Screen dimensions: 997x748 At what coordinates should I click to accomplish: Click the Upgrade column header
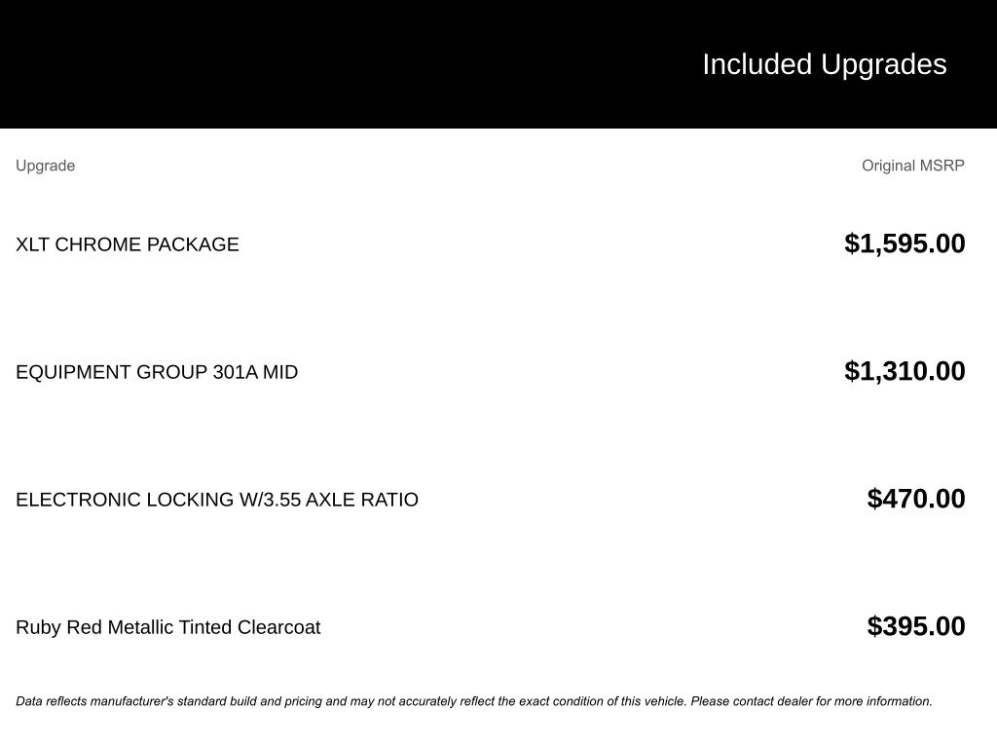[x=45, y=166]
